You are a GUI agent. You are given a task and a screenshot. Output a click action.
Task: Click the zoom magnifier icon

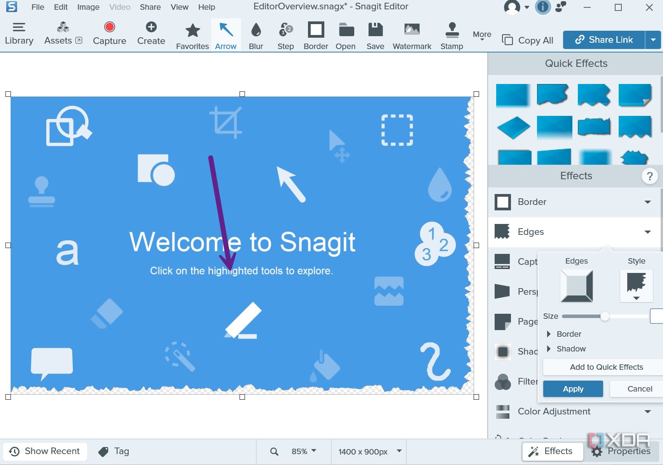coord(275,451)
